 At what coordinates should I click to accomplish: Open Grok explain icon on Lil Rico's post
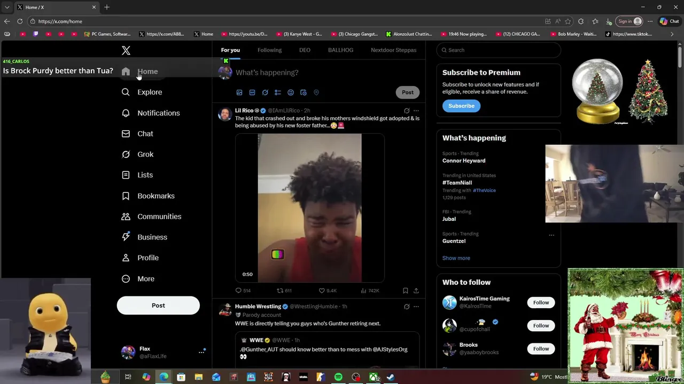click(407, 111)
